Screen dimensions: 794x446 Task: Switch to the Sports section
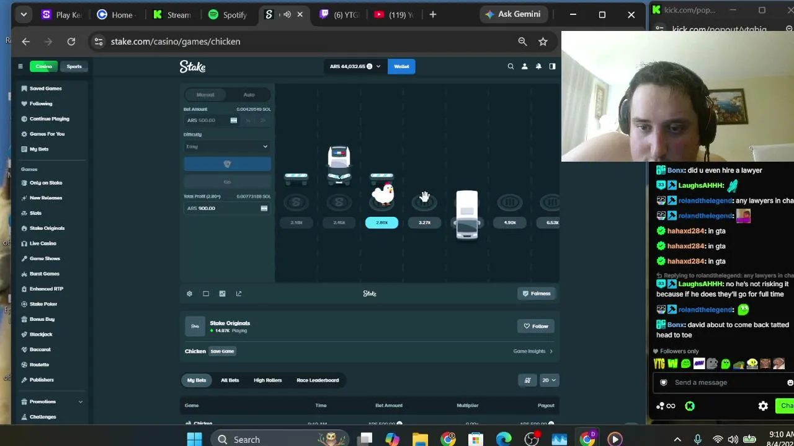pos(74,66)
